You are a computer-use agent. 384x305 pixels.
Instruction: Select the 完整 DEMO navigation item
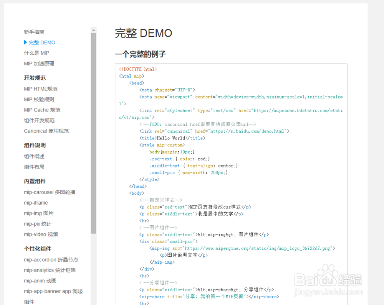tap(40, 42)
